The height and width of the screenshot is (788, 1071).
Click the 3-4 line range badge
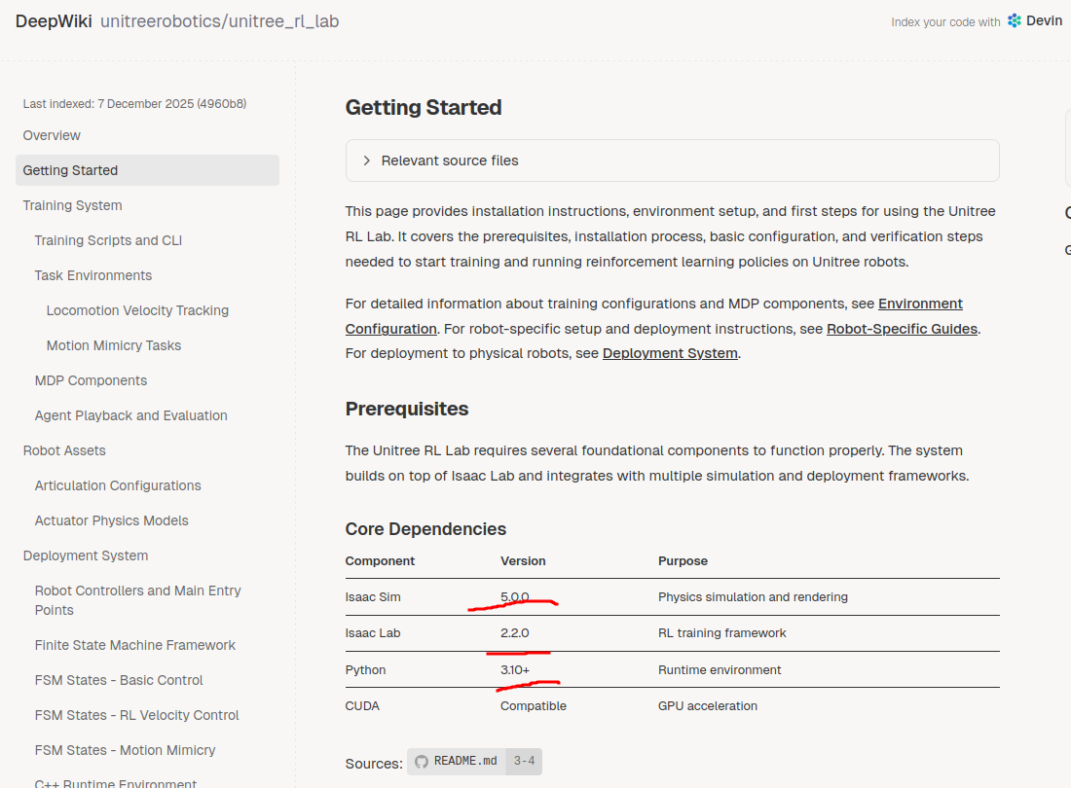click(x=524, y=762)
